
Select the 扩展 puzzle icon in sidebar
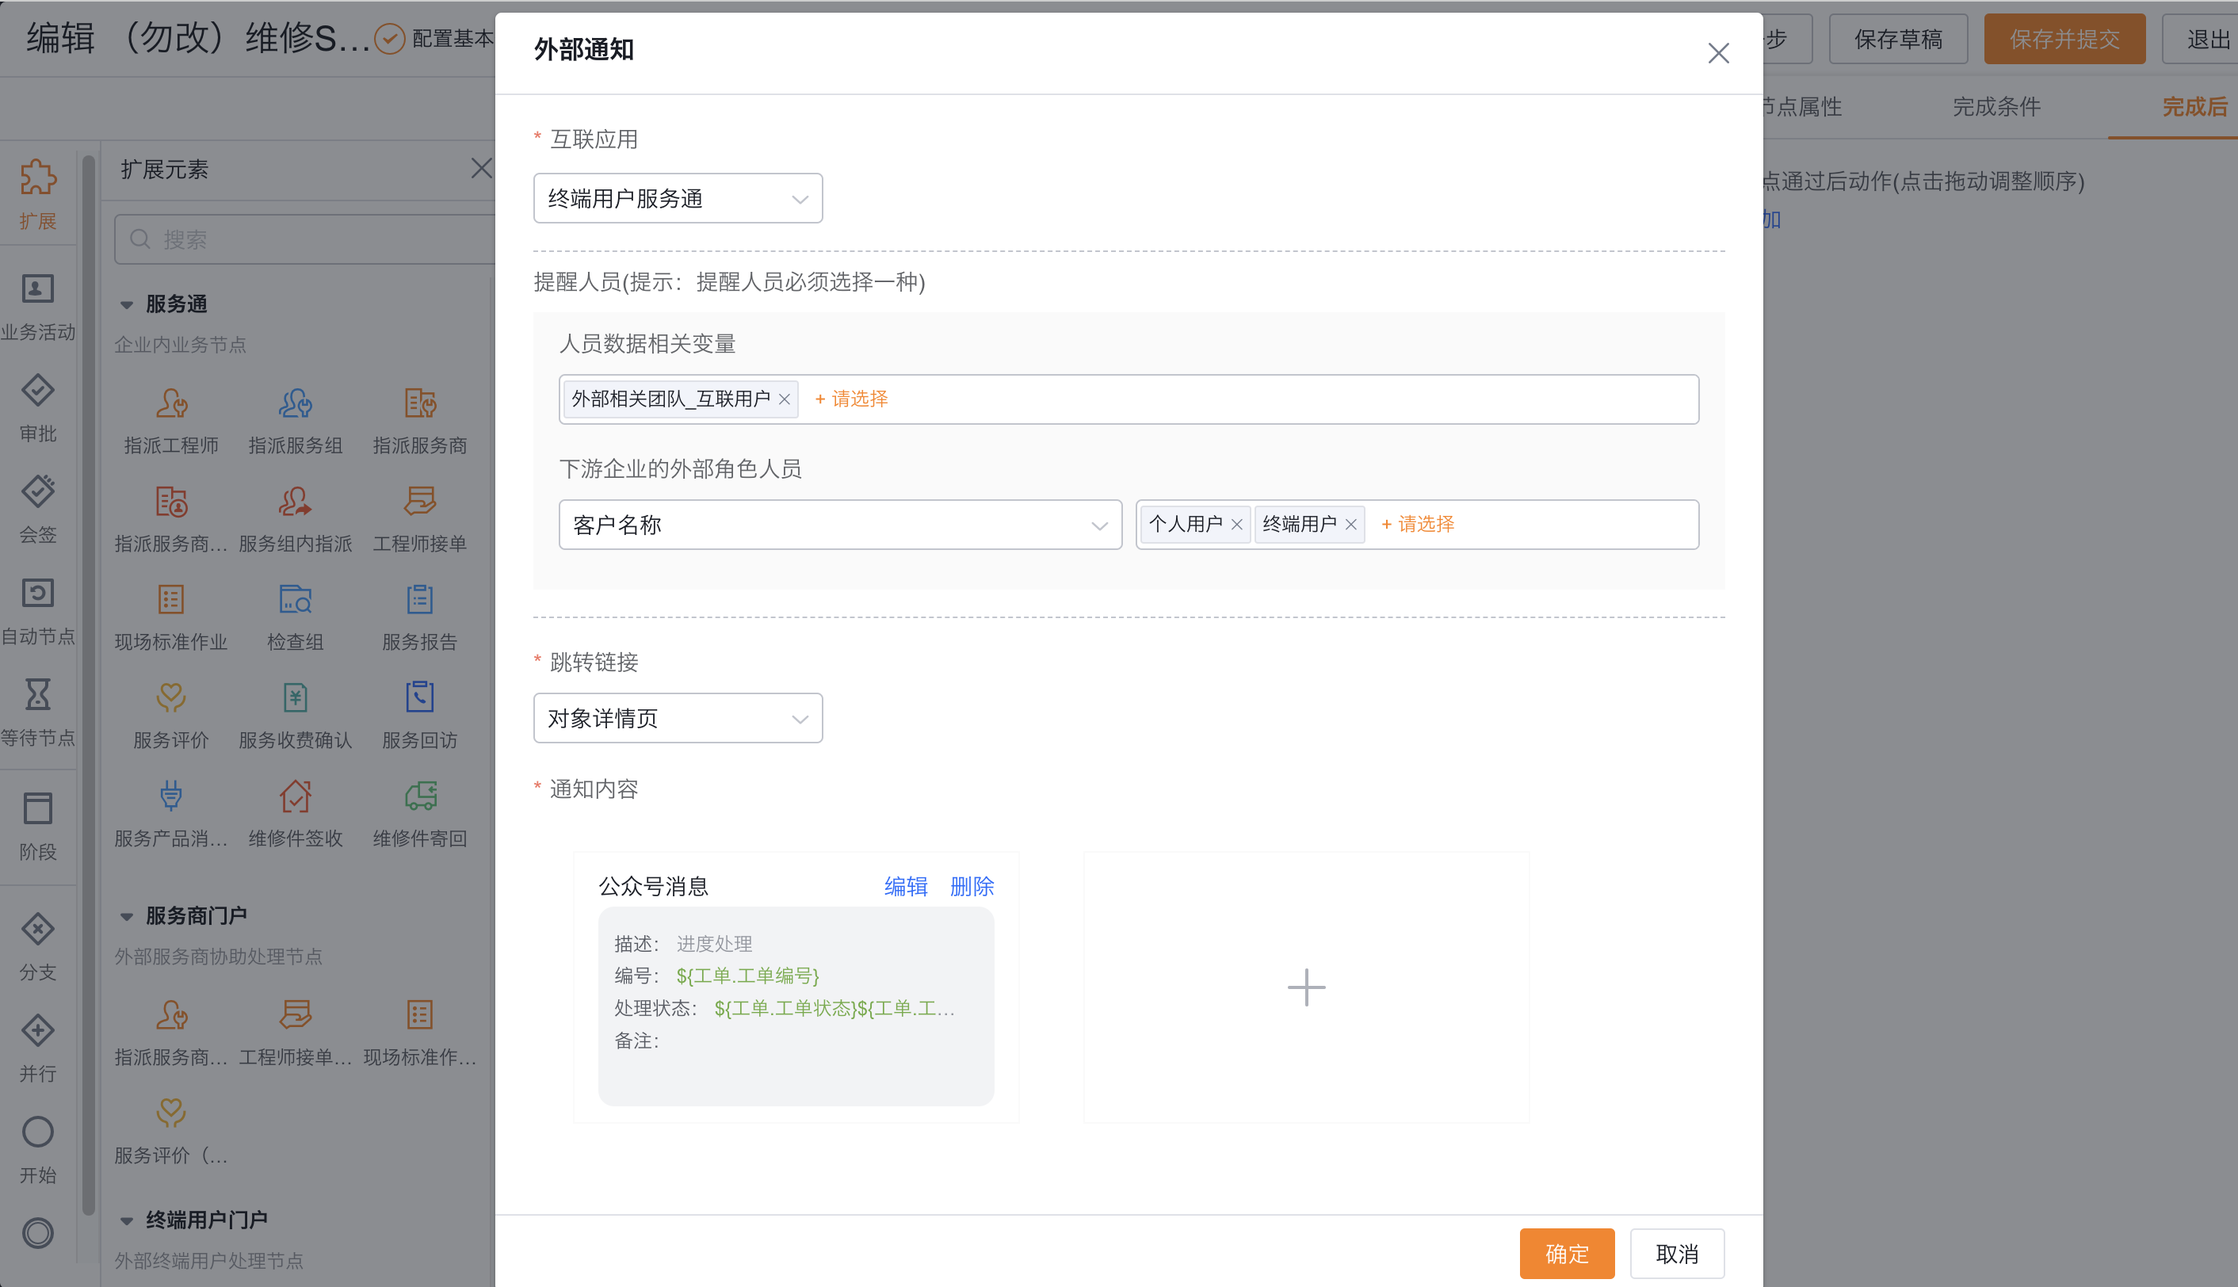[37, 177]
